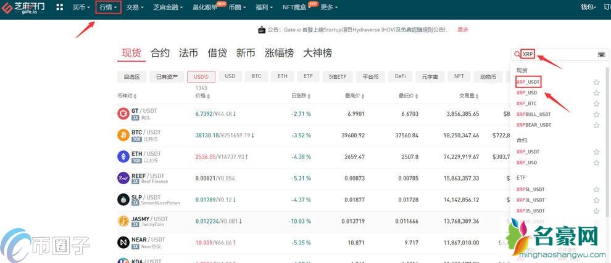This screenshot has width=611, height=263.
Task: Switch to the 合约 tab
Action: [160, 53]
